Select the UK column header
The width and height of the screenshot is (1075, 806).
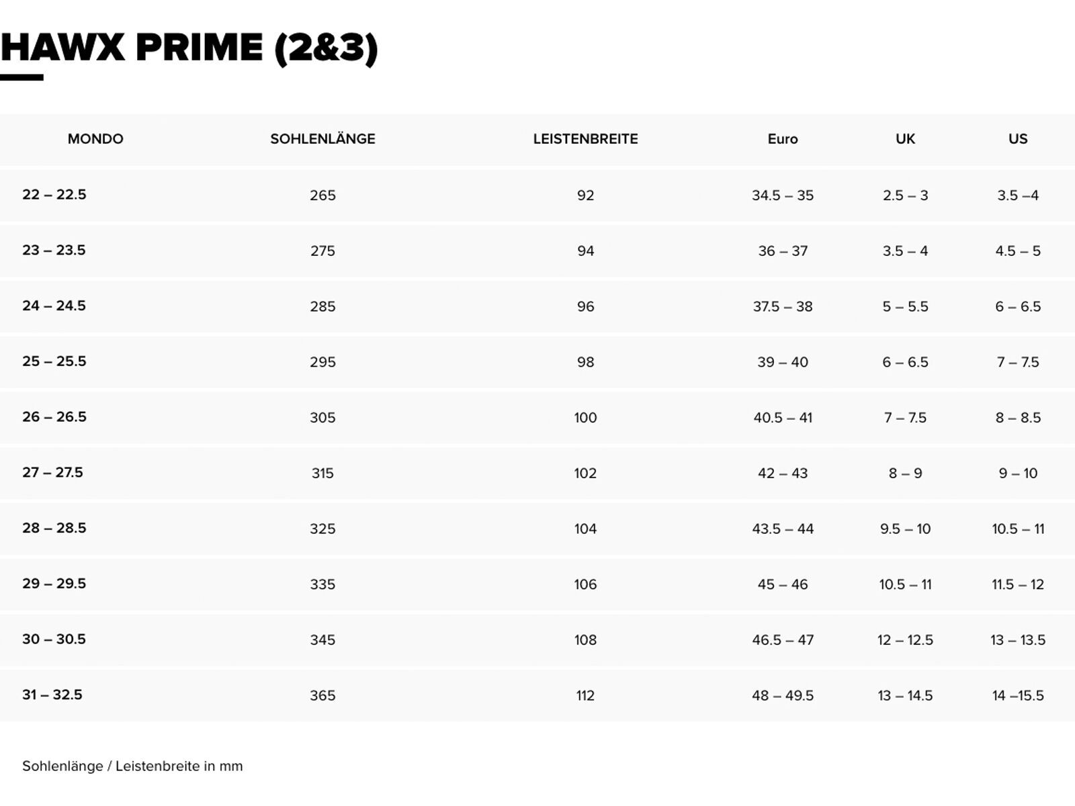(905, 139)
